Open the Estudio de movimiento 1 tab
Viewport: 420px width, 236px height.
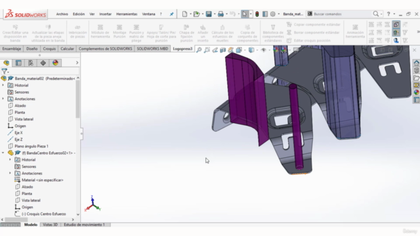[x=84, y=225]
